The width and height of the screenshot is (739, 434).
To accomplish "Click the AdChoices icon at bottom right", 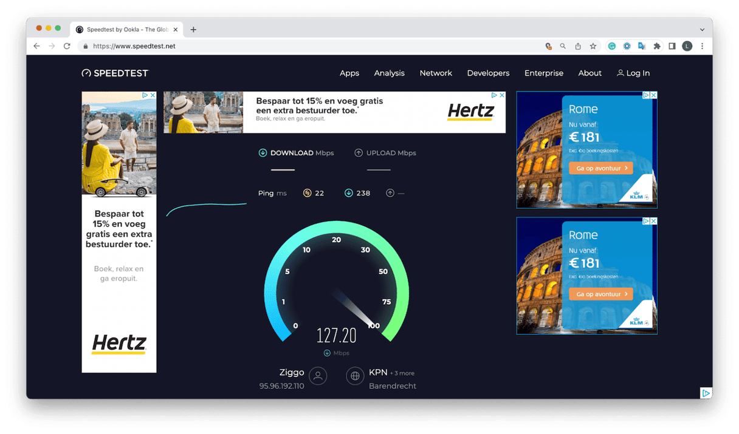I will click(706, 393).
